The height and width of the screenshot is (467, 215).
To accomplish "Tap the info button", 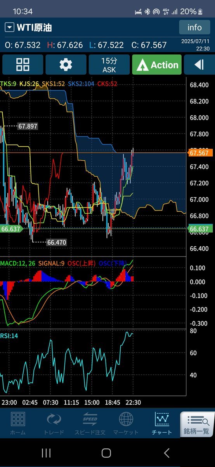I will click(194, 27).
